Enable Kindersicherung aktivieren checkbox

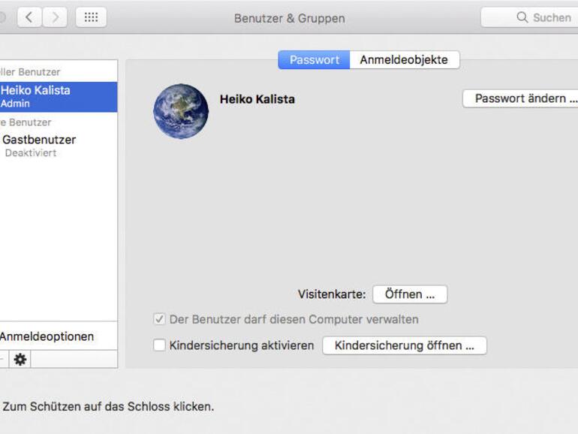[x=159, y=345]
